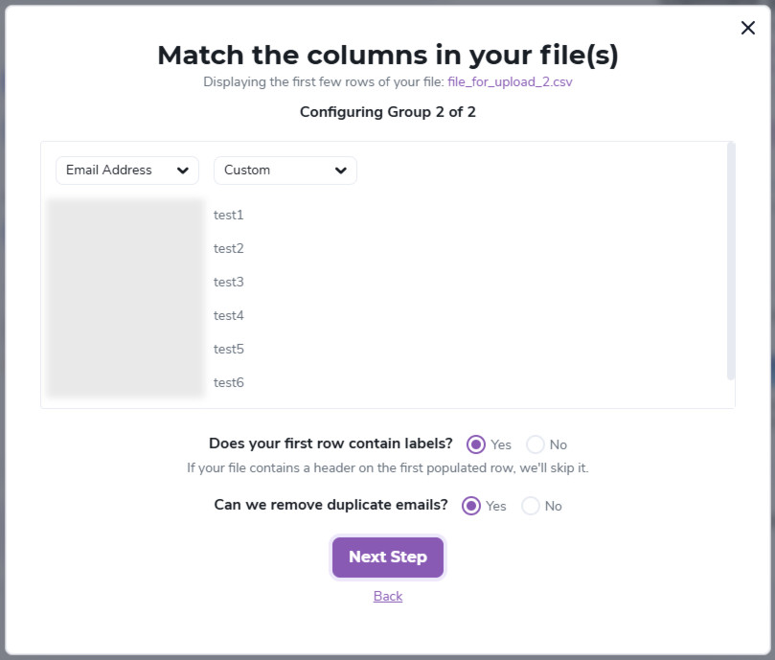Select No for first row contains labels
The height and width of the screenshot is (660, 775).
click(x=535, y=444)
